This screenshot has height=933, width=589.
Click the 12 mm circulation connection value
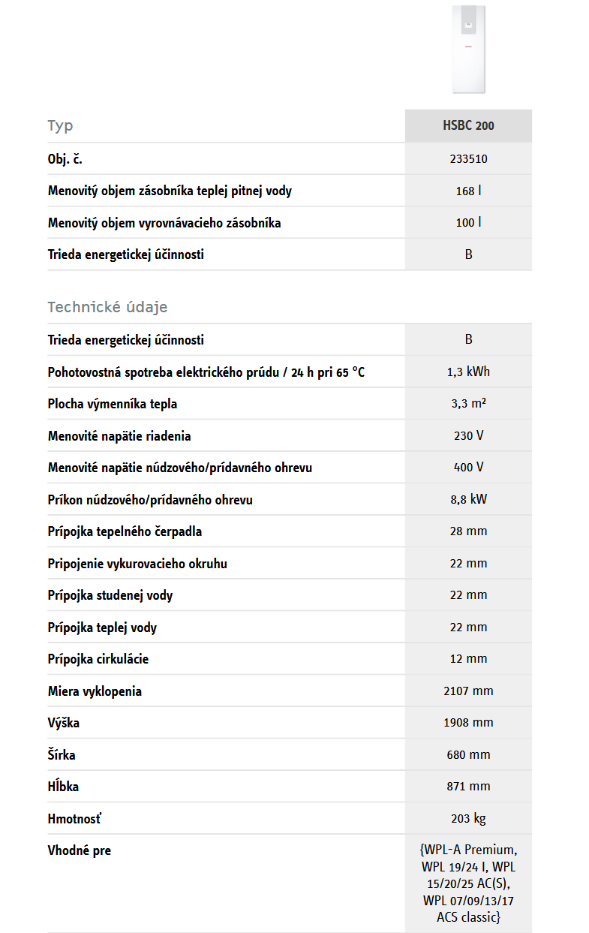468,659
